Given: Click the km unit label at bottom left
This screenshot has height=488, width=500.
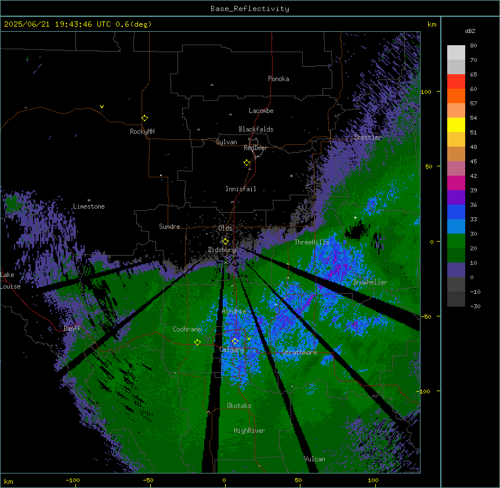Looking at the screenshot, I should pyautogui.click(x=9, y=481).
